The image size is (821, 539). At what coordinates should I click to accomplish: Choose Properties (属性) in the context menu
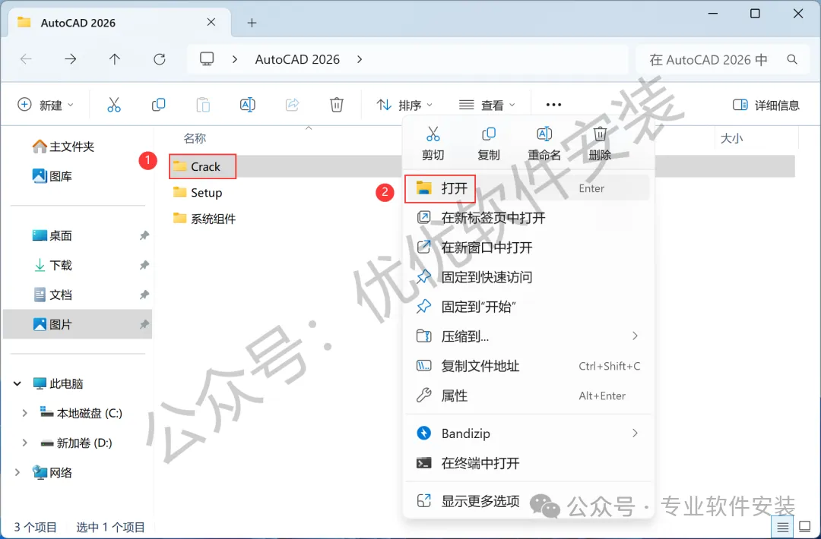[527, 396]
